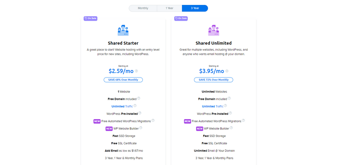Click On Sale tag on Shared Starter
Image resolution: width=364 pixels, height=165 pixels.
tap(90, 18)
